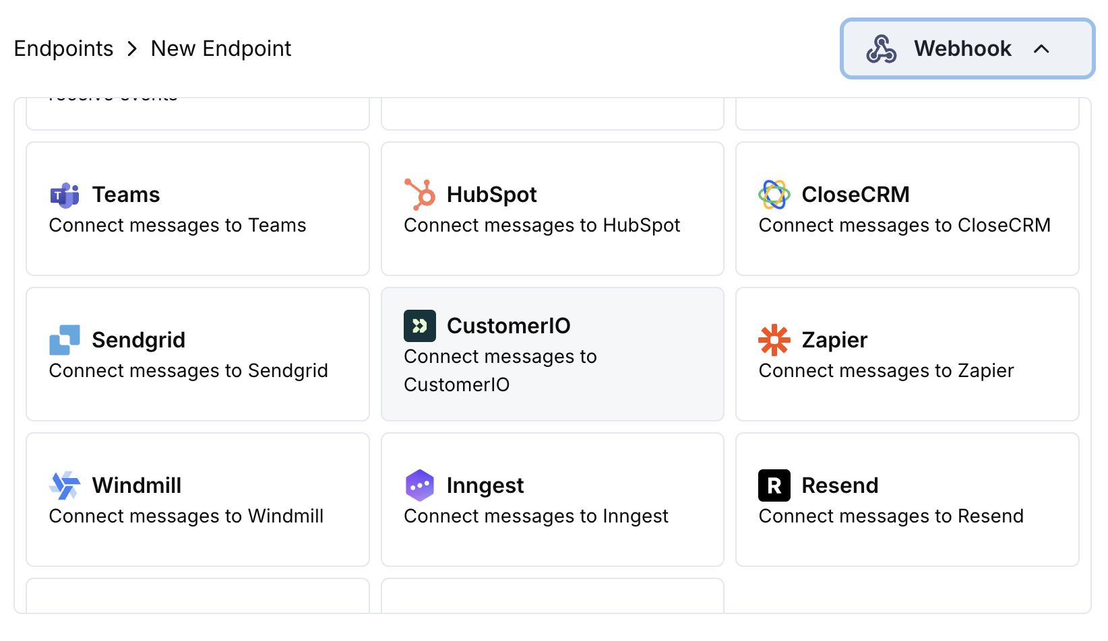Click the Teams logo icon

click(x=65, y=195)
